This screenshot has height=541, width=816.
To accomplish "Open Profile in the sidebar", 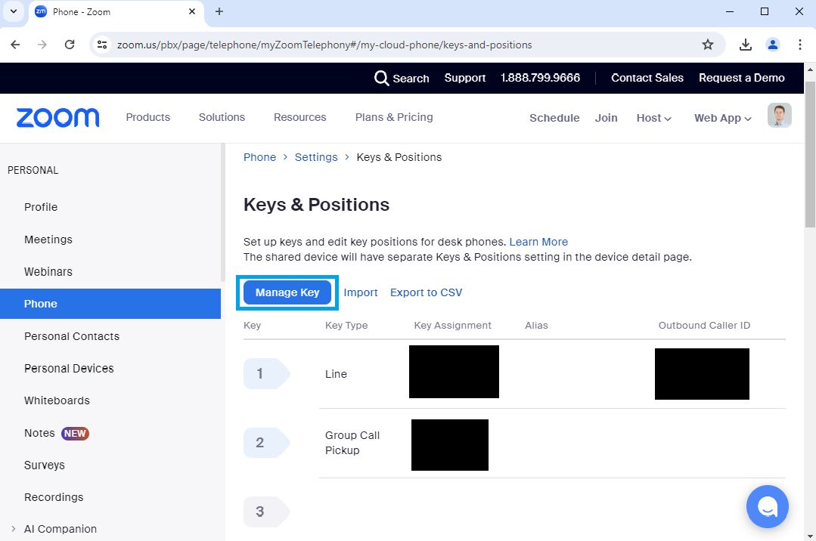I will [x=41, y=207].
